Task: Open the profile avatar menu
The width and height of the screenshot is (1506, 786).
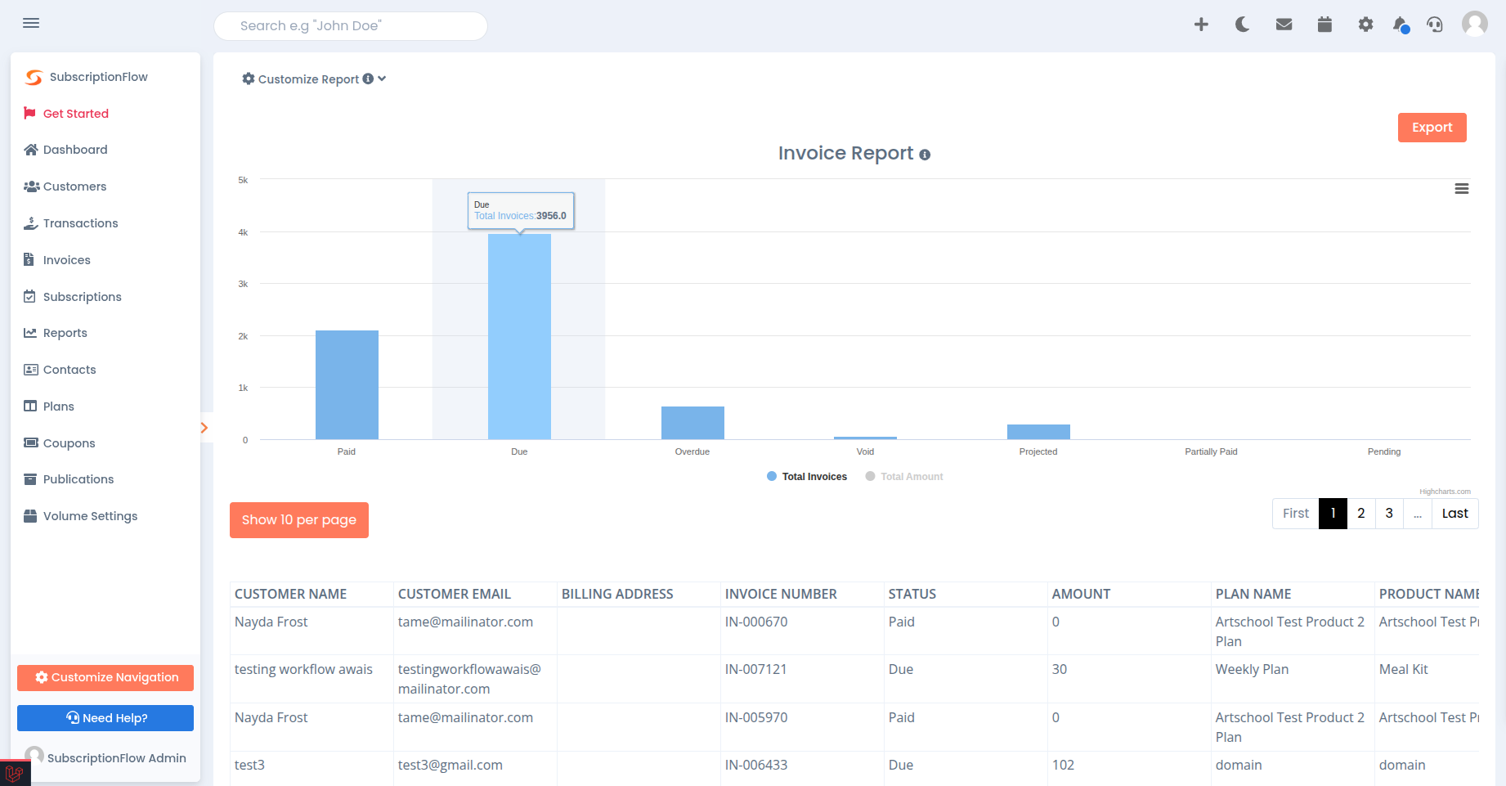Action: (x=1475, y=24)
